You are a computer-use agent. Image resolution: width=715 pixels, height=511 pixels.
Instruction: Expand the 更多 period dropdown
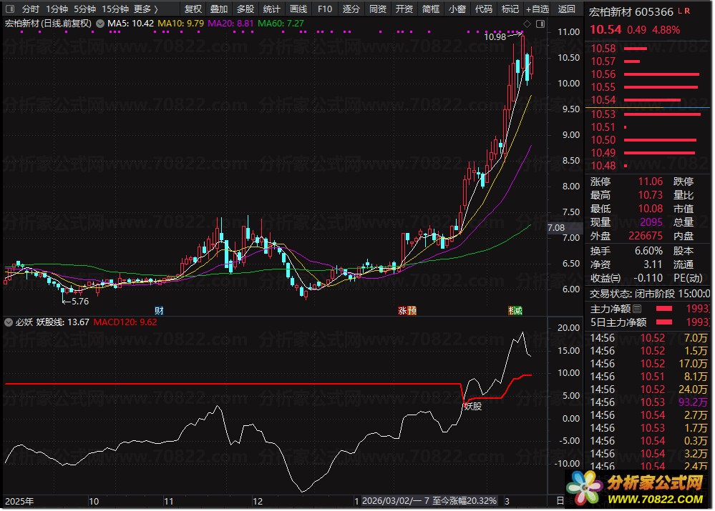click(x=146, y=9)
